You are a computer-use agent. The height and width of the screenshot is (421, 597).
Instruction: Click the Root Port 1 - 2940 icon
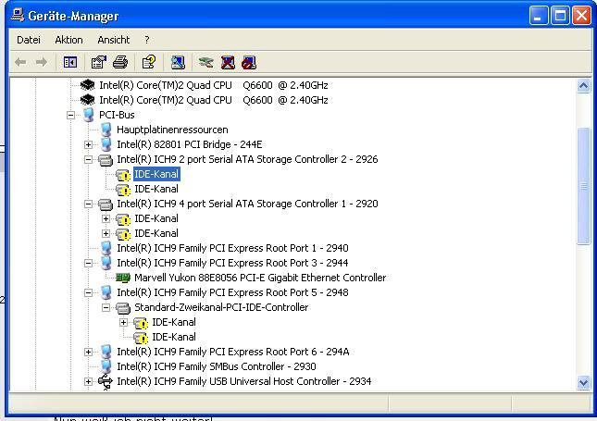[106, 248]
